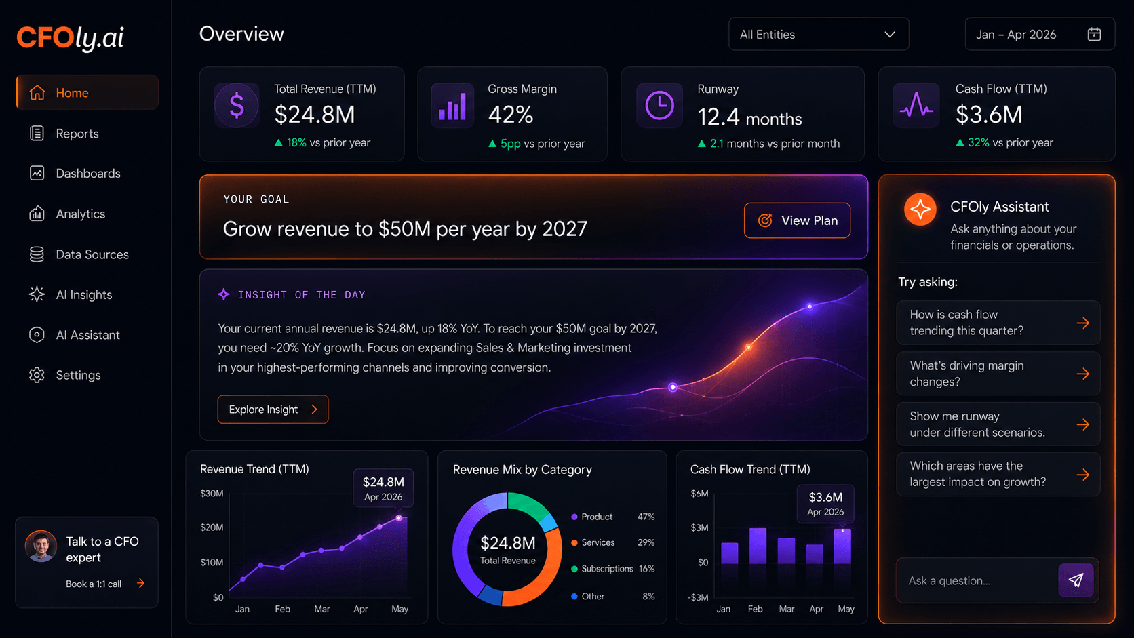Click Revenue Mix by Category title
The image size is (1134, 638).
(522, 470)
